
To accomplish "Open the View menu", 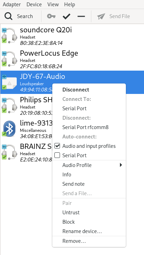I will [x=53, y=5].
